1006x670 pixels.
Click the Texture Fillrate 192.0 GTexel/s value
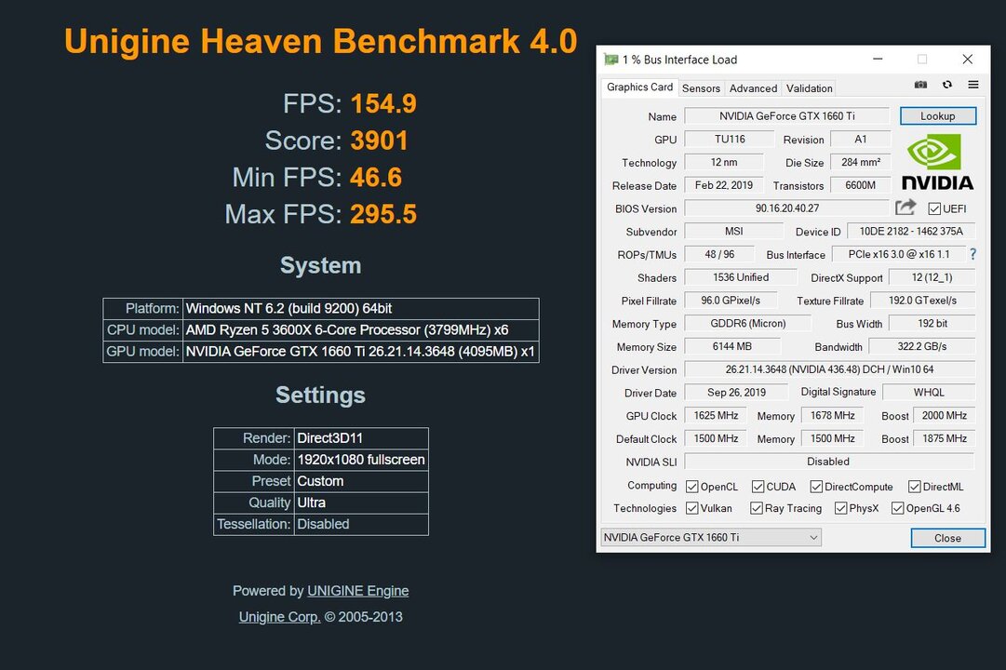pos(922,301)
